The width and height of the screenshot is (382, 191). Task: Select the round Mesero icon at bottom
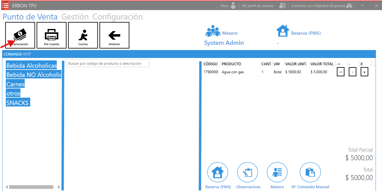pyautogui.click(x=277, y=172)
